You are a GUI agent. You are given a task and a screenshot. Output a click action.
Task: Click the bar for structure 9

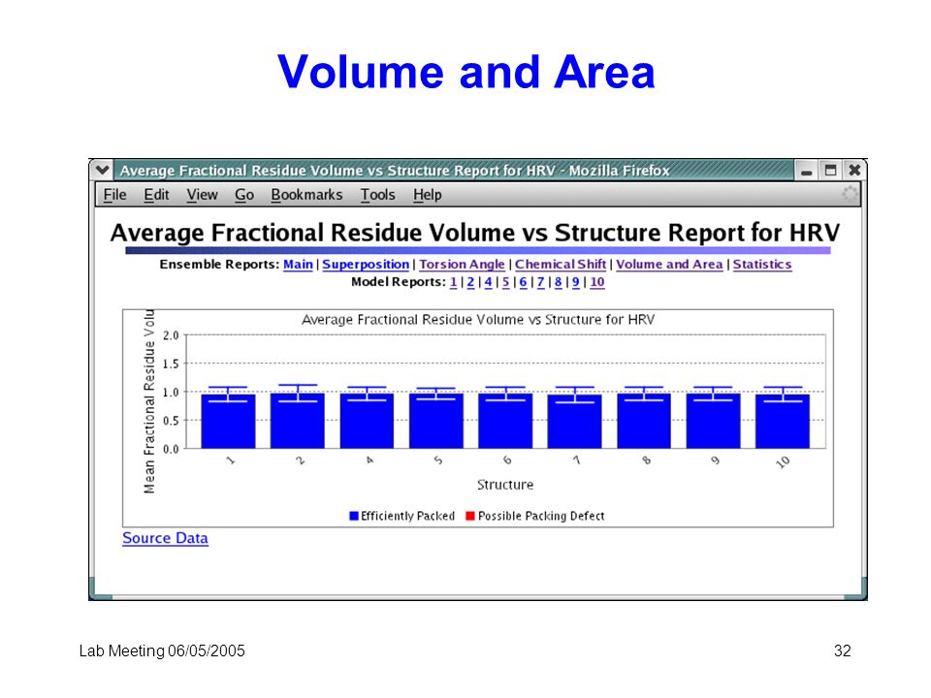pos(713,420)
